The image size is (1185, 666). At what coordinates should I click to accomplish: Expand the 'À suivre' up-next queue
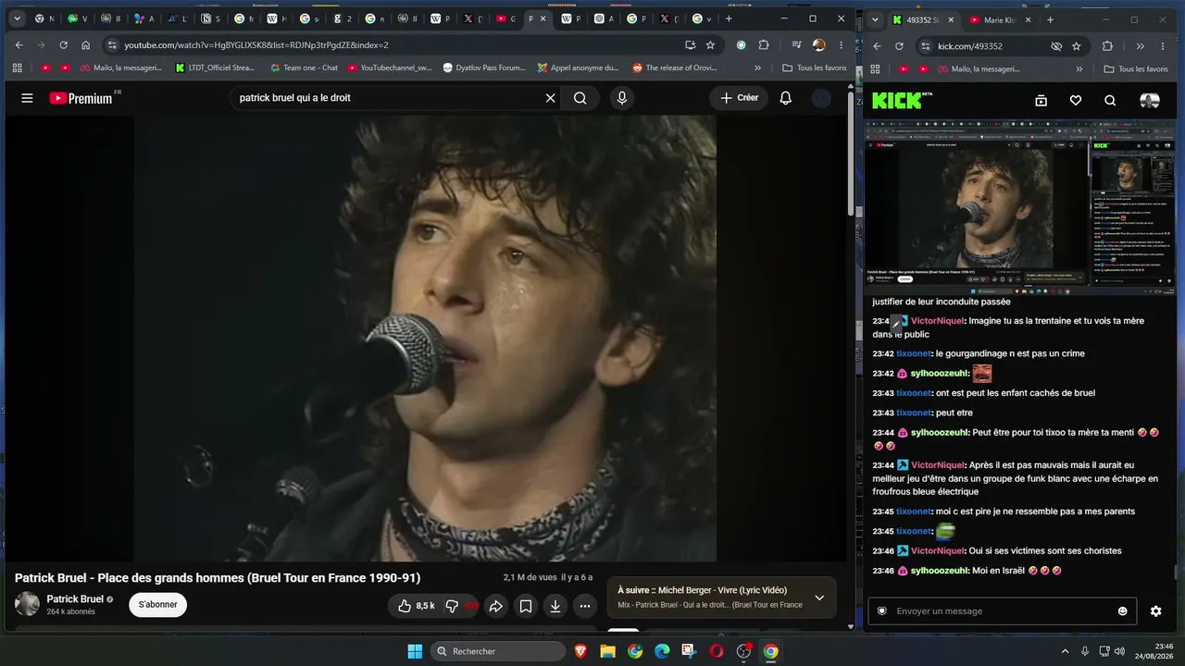819,598
